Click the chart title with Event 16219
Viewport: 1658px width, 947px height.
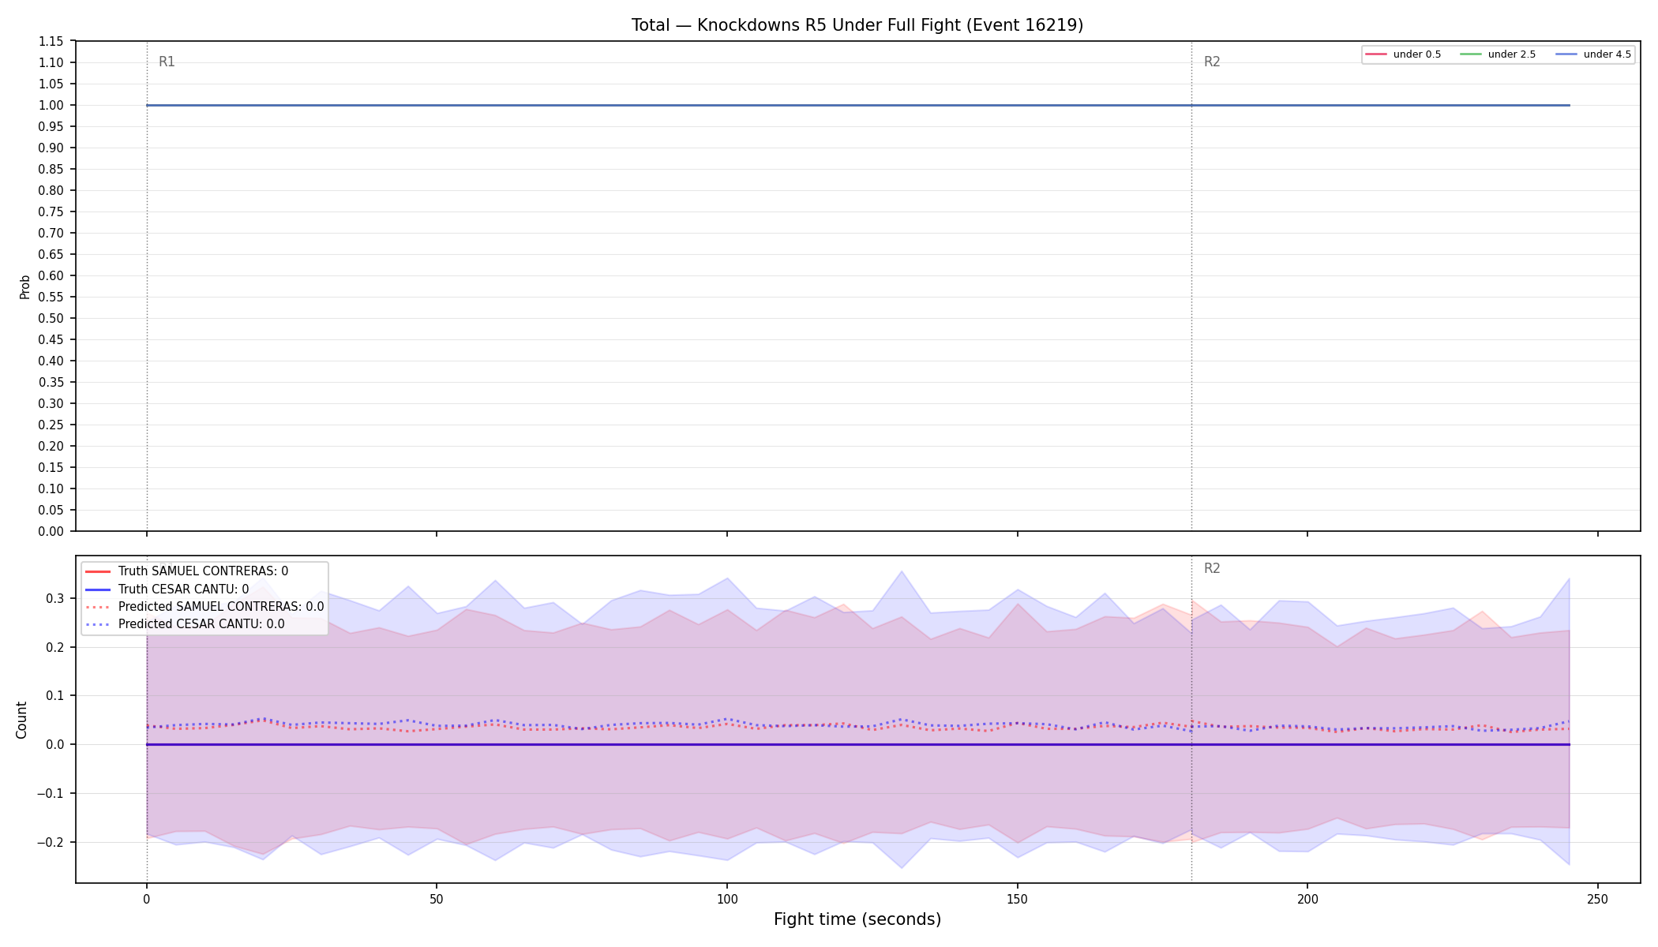(857, 25)
